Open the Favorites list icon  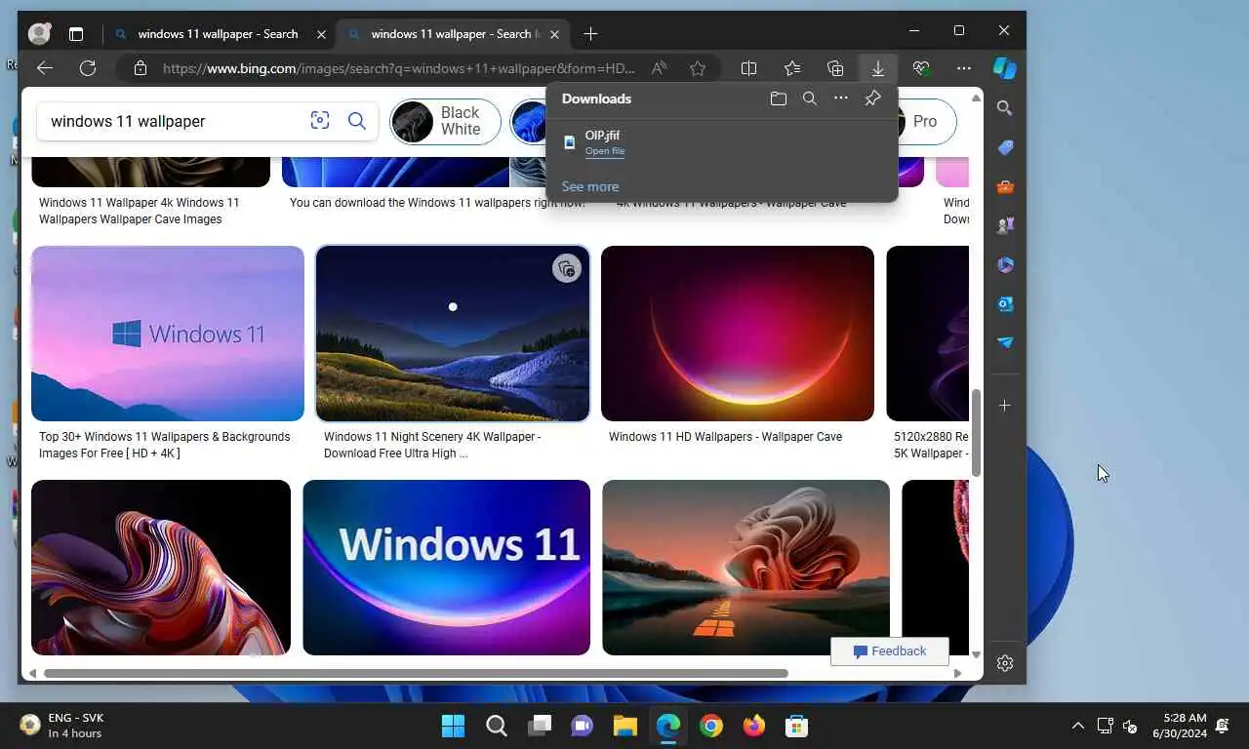792,68
